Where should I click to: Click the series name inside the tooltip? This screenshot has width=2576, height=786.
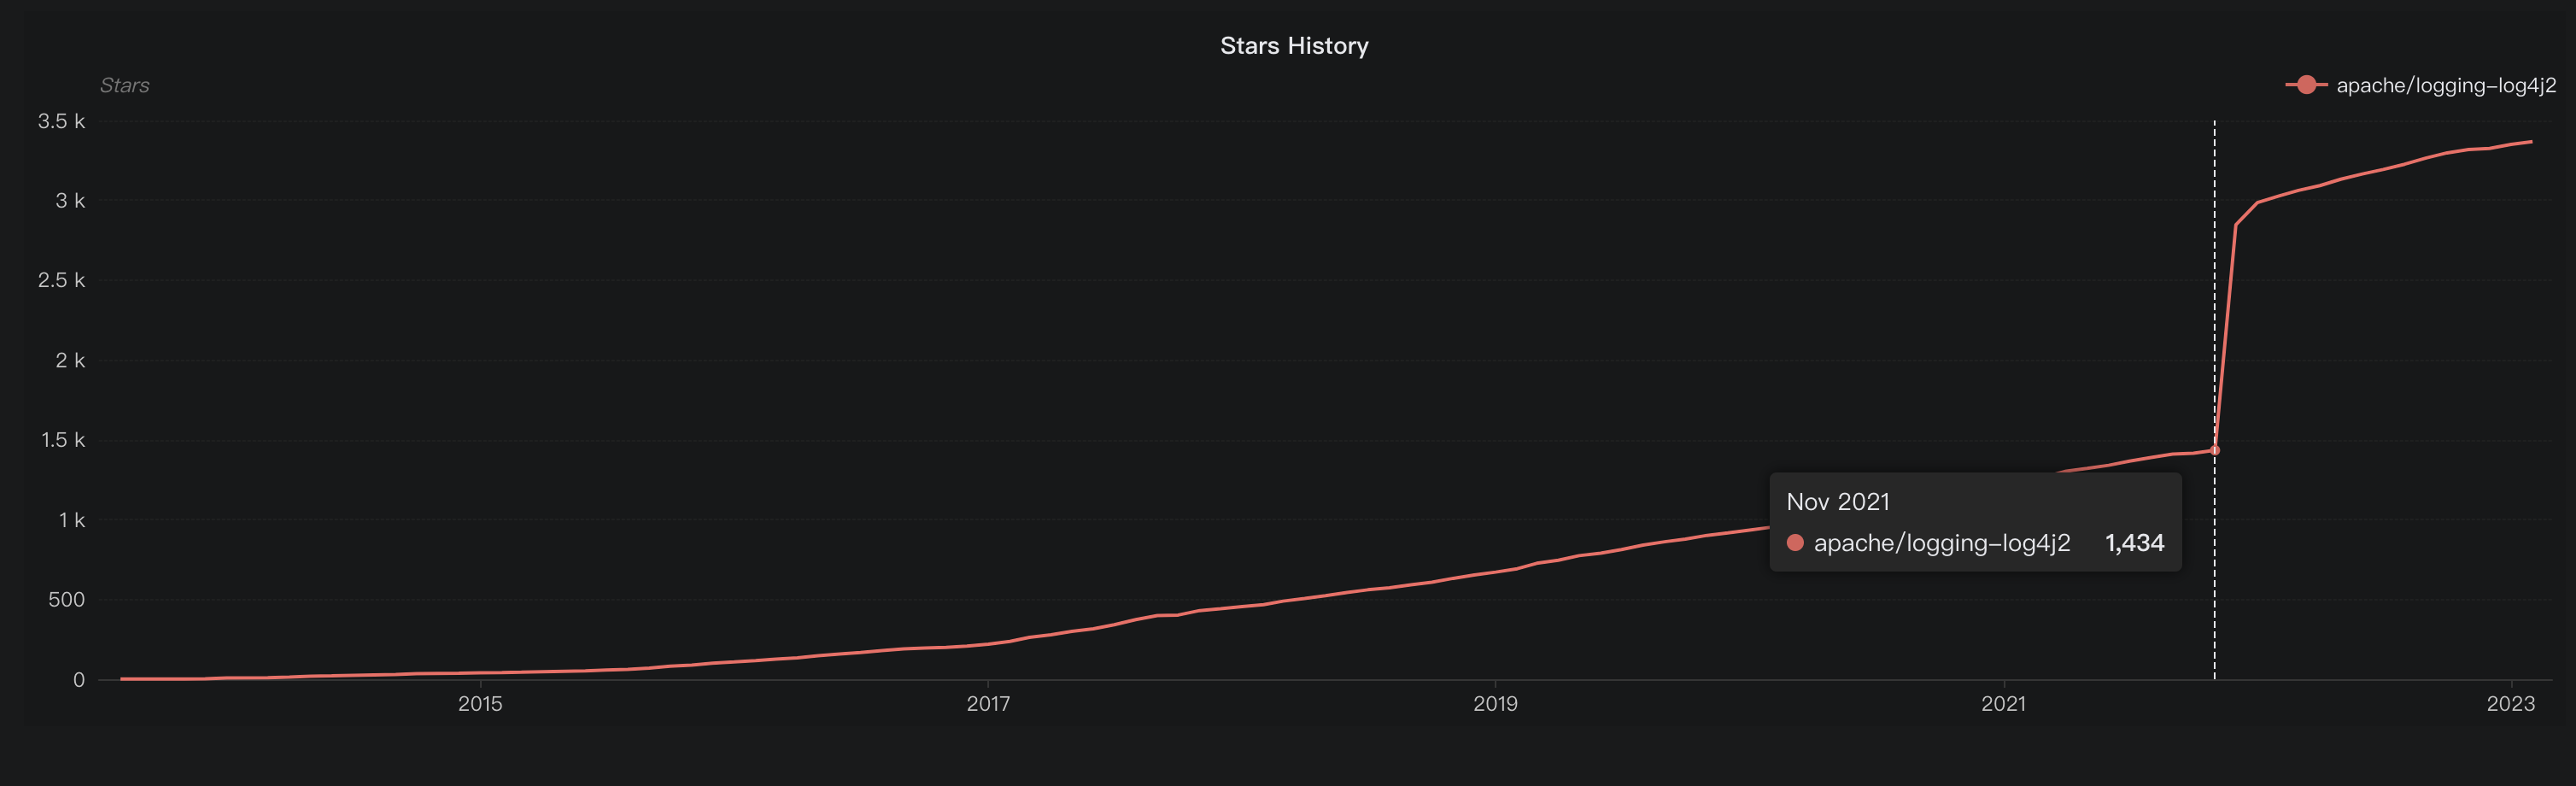tap(1941, 543)
